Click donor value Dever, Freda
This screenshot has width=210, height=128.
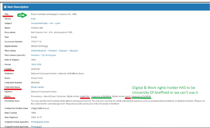(37, 78)
